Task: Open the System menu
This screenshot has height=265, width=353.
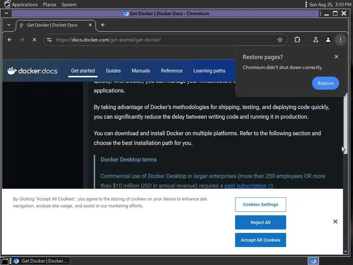Action: pyautogui.click(x=69, y=4)
